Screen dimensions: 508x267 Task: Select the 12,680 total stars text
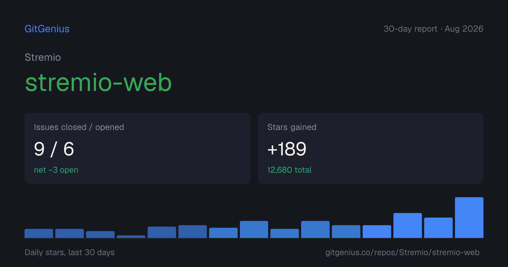289,170
